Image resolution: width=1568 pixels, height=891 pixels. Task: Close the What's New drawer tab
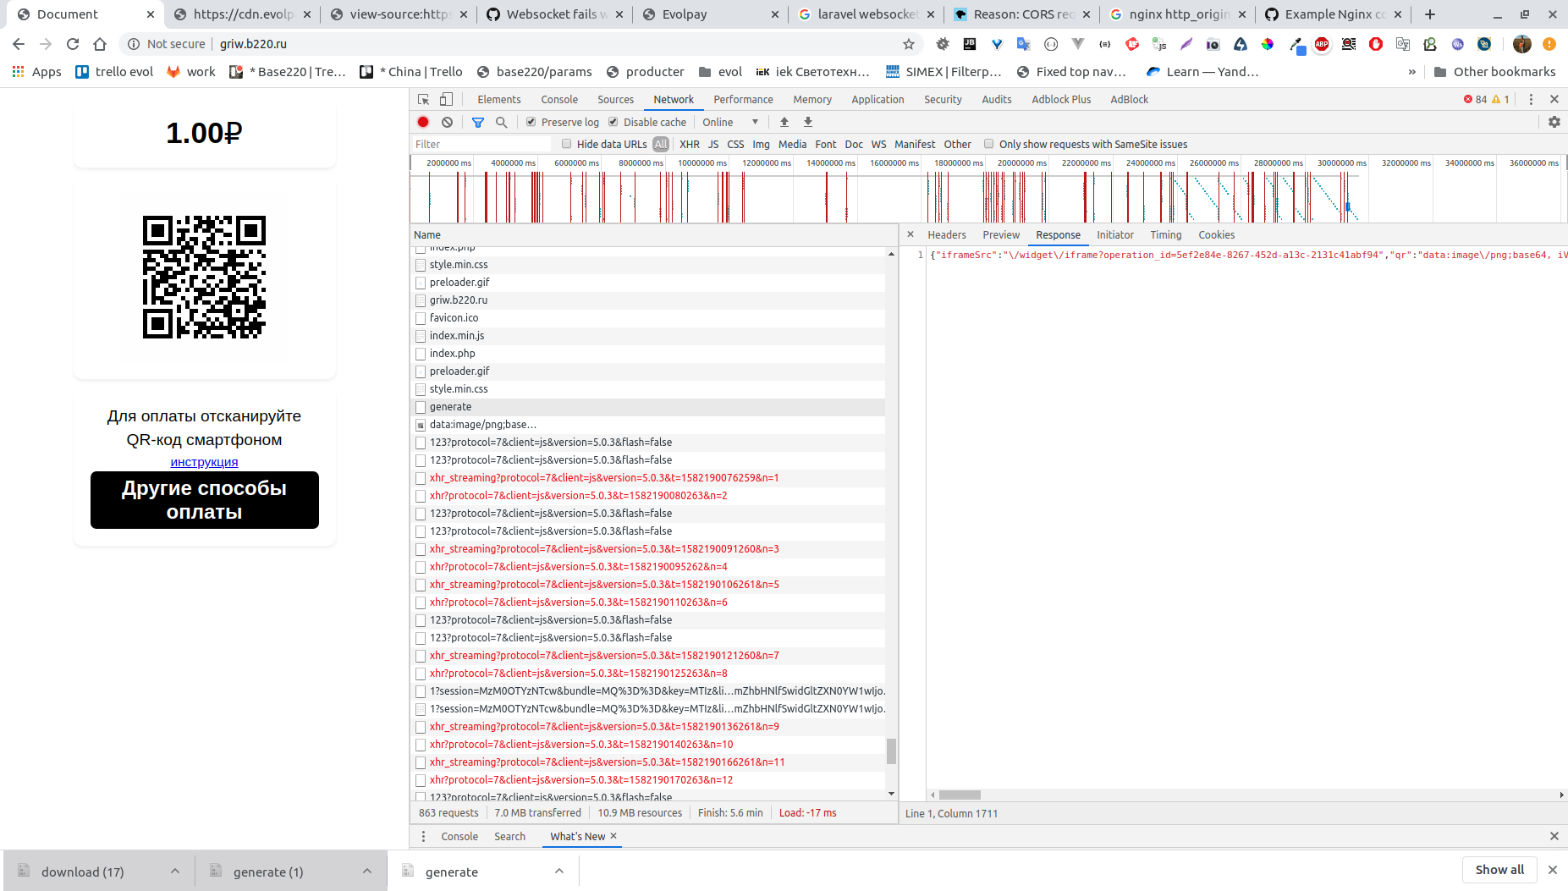(x=613, y=836)
